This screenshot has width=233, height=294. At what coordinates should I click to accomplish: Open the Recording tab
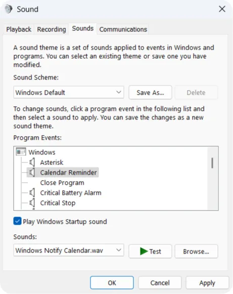click(x=52, y=29)
